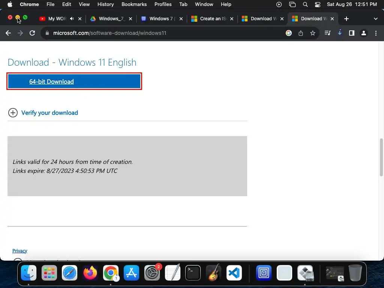Image resolution: width=384 pixels, height=288 pixels.
Task: Open Visual Studio Code from Dock
Action: pyautogui.click(x=234, y=273)
